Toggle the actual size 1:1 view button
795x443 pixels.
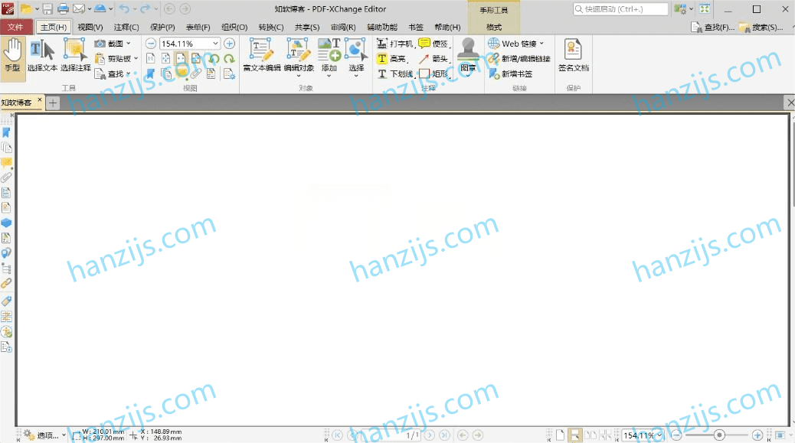[151, 59]
